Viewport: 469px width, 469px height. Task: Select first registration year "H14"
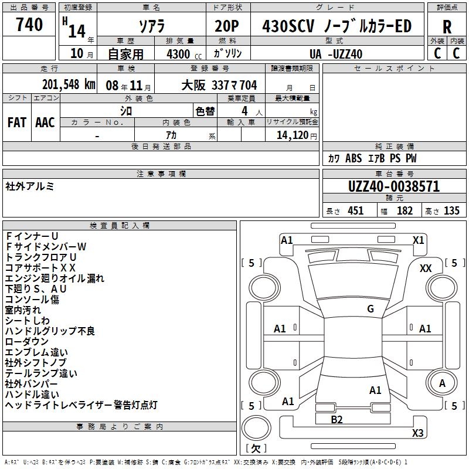(74, 28)
